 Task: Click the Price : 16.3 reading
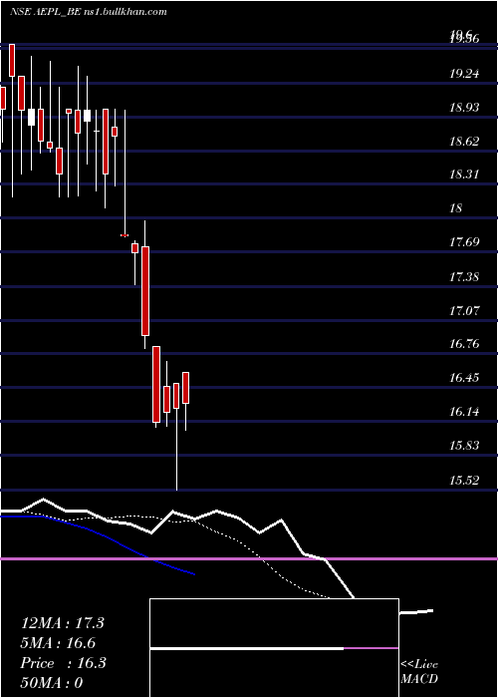pyautogui.click(x=63, y=663)
